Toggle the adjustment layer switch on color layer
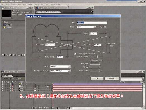The height and width of the screenshot is (110, 146). pos(48,86)
